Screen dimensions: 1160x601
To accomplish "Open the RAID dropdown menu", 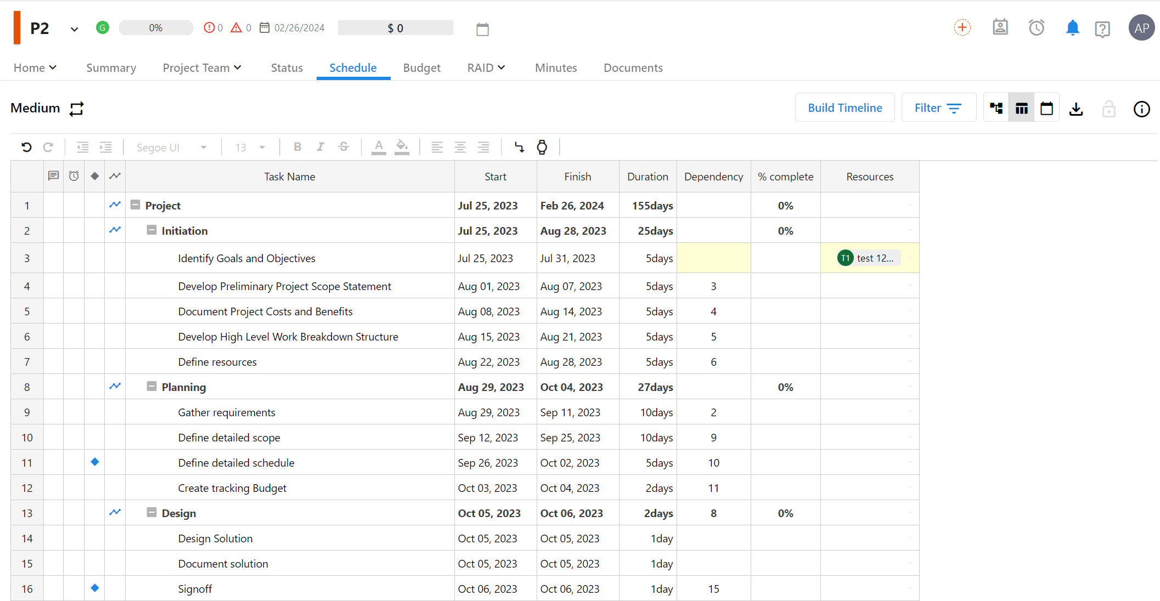I will pyautogui.click(x=486, y=67).
